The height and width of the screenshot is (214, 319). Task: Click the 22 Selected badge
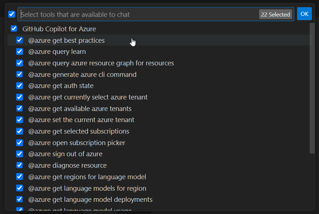tap(275, 14)
